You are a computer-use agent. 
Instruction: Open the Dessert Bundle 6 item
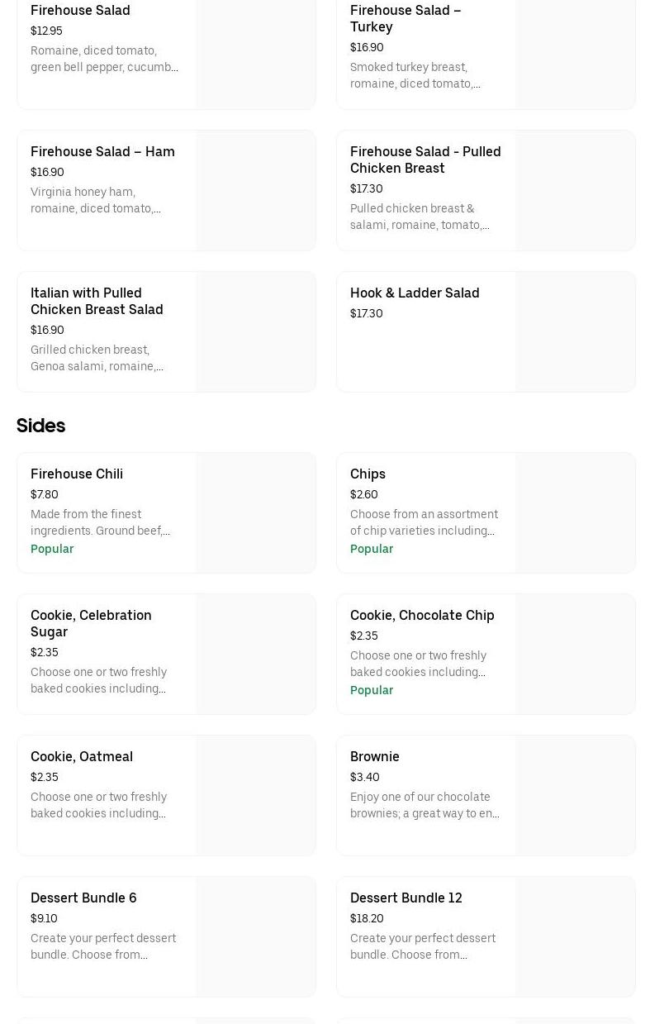(x=83, y=898)
